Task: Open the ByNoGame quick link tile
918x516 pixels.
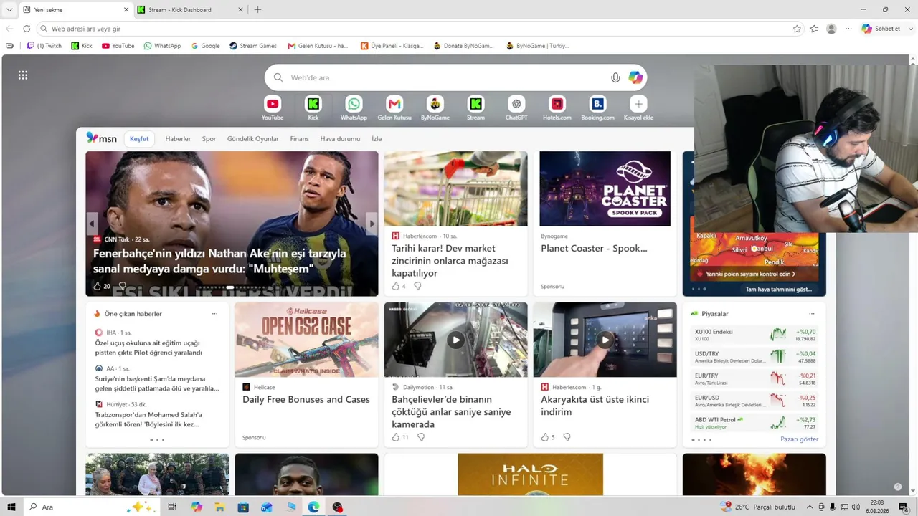Action: pos(435,107)
